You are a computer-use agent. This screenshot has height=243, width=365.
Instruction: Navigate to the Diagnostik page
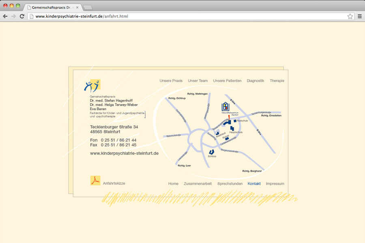[255, 81]
